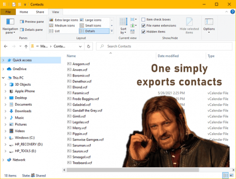Open the Navigation pane menu
Screen dimensions: 236x179
(x=10, y=26)
